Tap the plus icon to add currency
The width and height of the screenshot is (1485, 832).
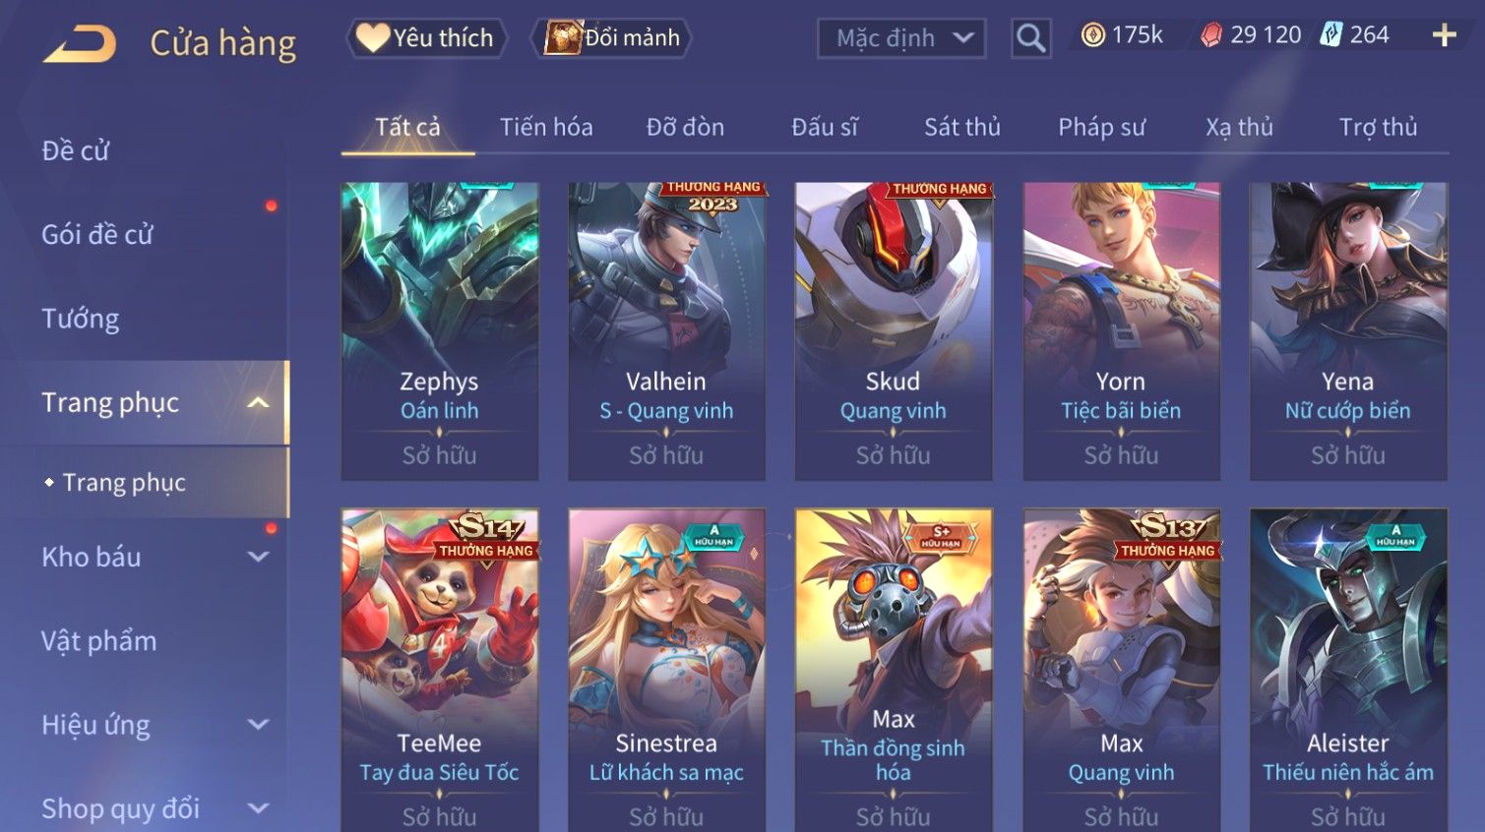click(1444, 35)
